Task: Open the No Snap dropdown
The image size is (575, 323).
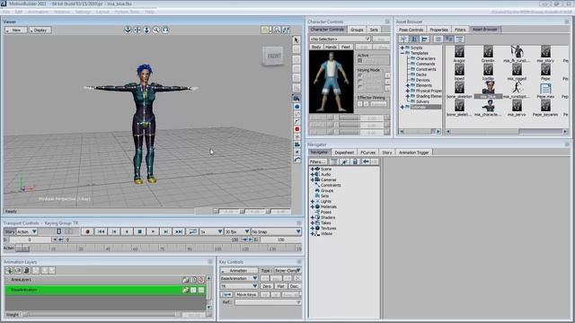Action: click(x=276, y=231)
